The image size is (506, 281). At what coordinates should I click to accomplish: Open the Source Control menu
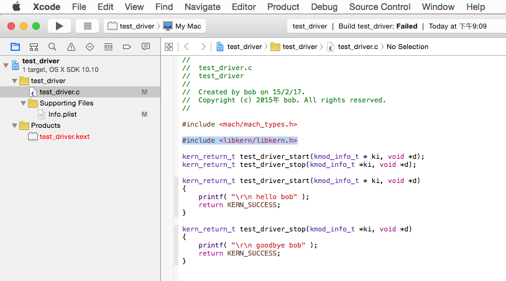(x=379, y=7)
